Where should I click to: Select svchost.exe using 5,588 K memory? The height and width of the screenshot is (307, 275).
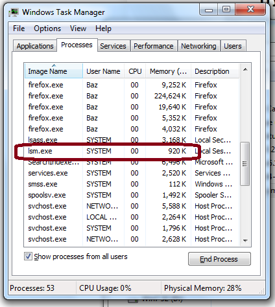132,206
